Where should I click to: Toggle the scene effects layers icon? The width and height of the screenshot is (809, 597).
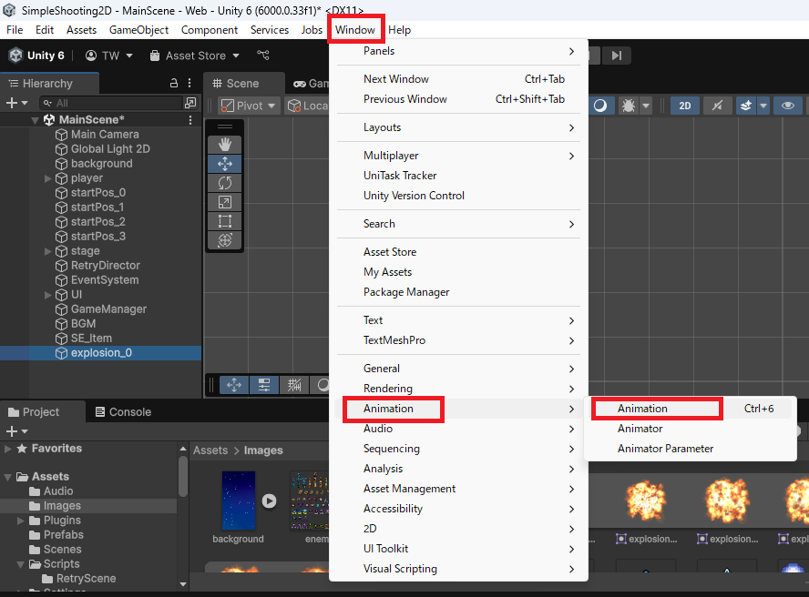[745, 106]
